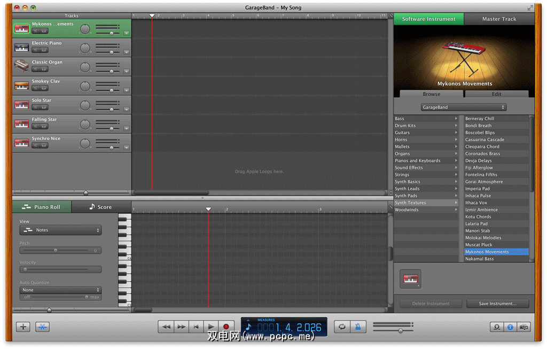
Task: Click the Classic Organ track instrument icon
Action: (21, 66)
